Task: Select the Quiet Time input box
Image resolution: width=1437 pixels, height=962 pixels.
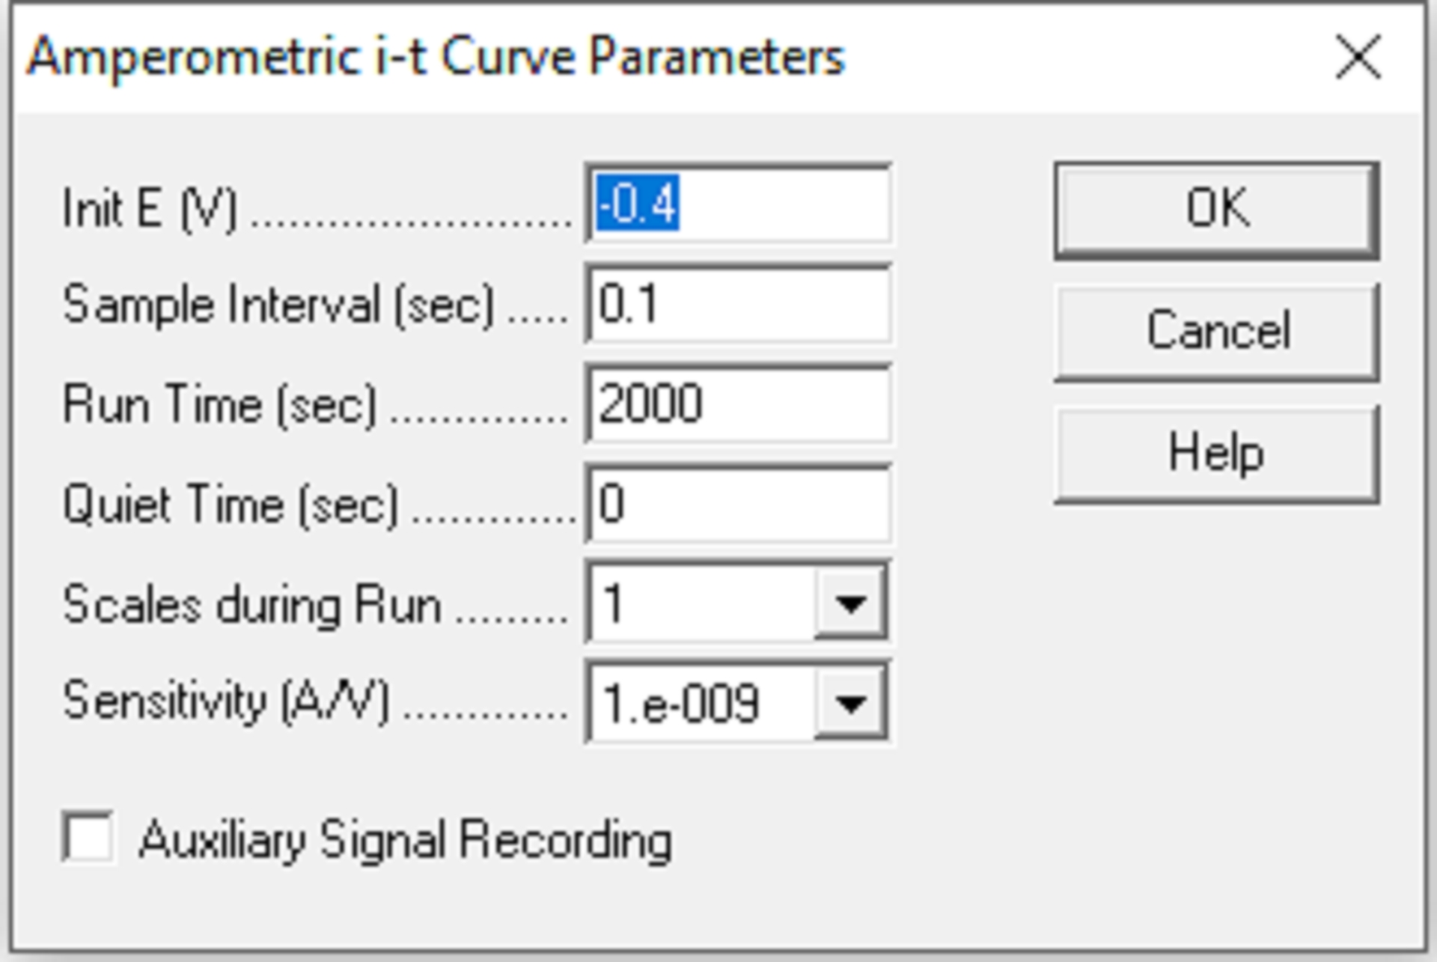Action: pos(738,504)
